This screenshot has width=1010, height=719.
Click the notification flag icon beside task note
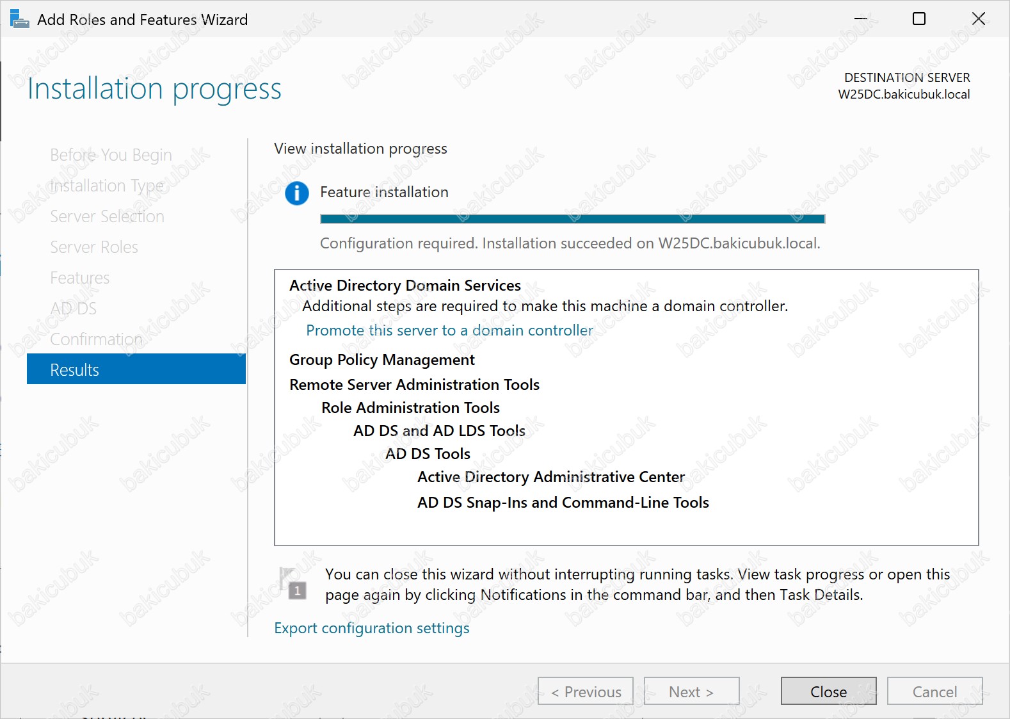(x=293, y=583)
